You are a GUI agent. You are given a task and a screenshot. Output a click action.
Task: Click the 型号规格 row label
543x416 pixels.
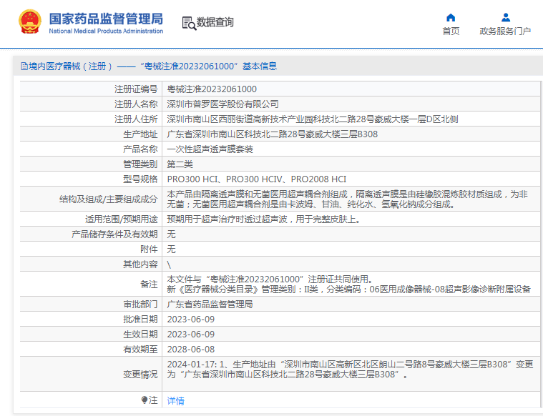140,179
